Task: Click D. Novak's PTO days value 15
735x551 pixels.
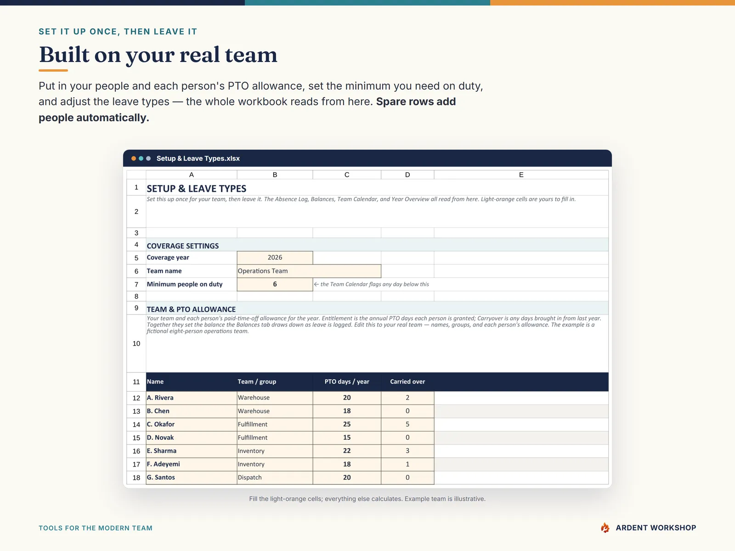Action: (347, 438)
